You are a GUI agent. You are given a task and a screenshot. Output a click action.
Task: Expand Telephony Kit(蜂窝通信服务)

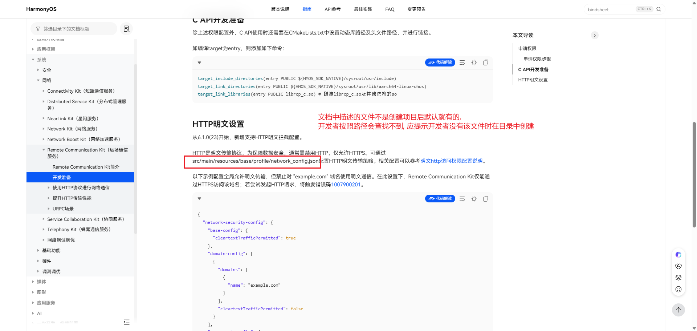coord(44,230)
